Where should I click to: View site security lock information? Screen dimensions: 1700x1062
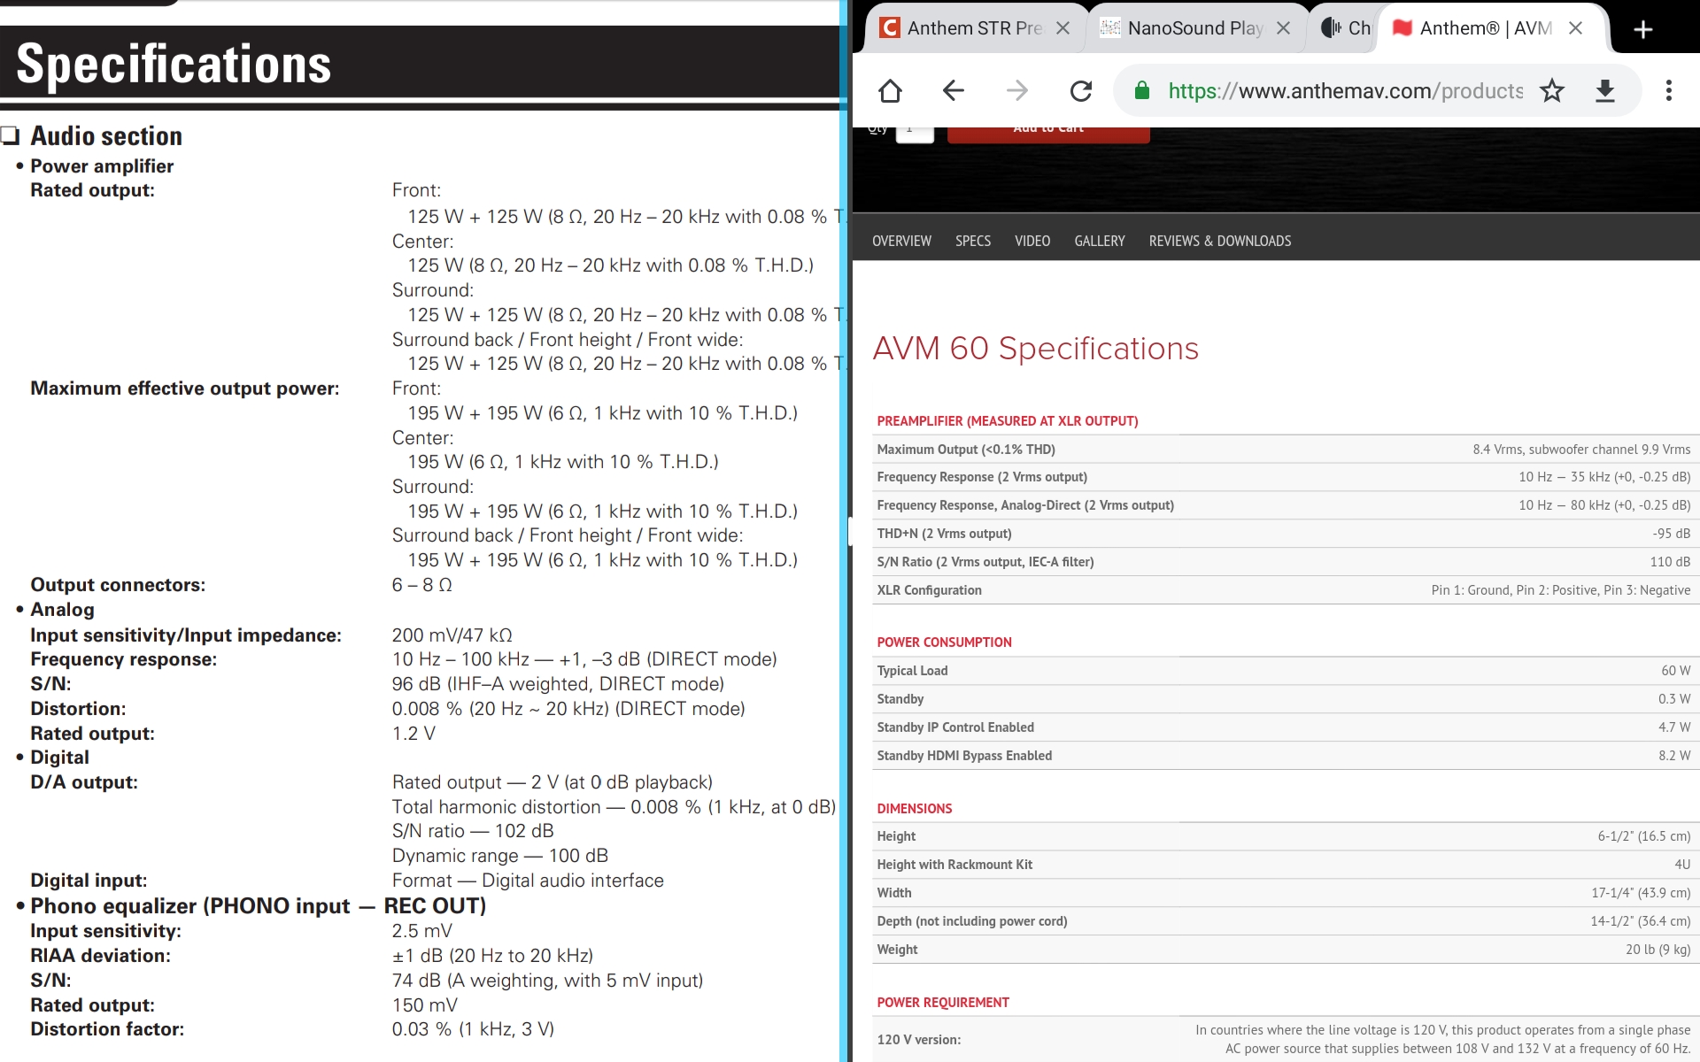pos(1142,91)
